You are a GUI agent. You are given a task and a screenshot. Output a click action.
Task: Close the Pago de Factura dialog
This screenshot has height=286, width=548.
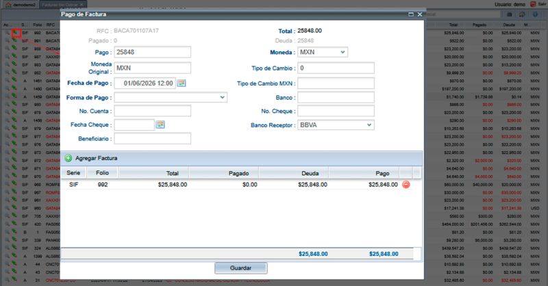click(420, 14)
